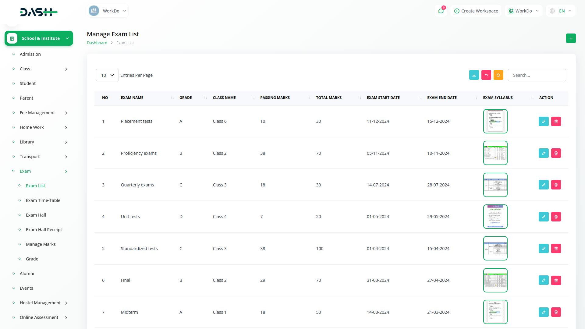
Task: Go to Dashboard breadcrumb link
Action: pyautogui.click(x=97, y=43)
